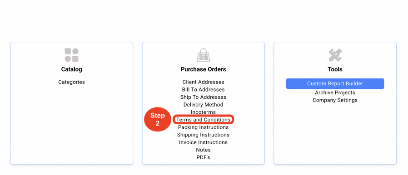Open the PDF's settings link
The image size is (408, 175).
[x=203, y=157]
